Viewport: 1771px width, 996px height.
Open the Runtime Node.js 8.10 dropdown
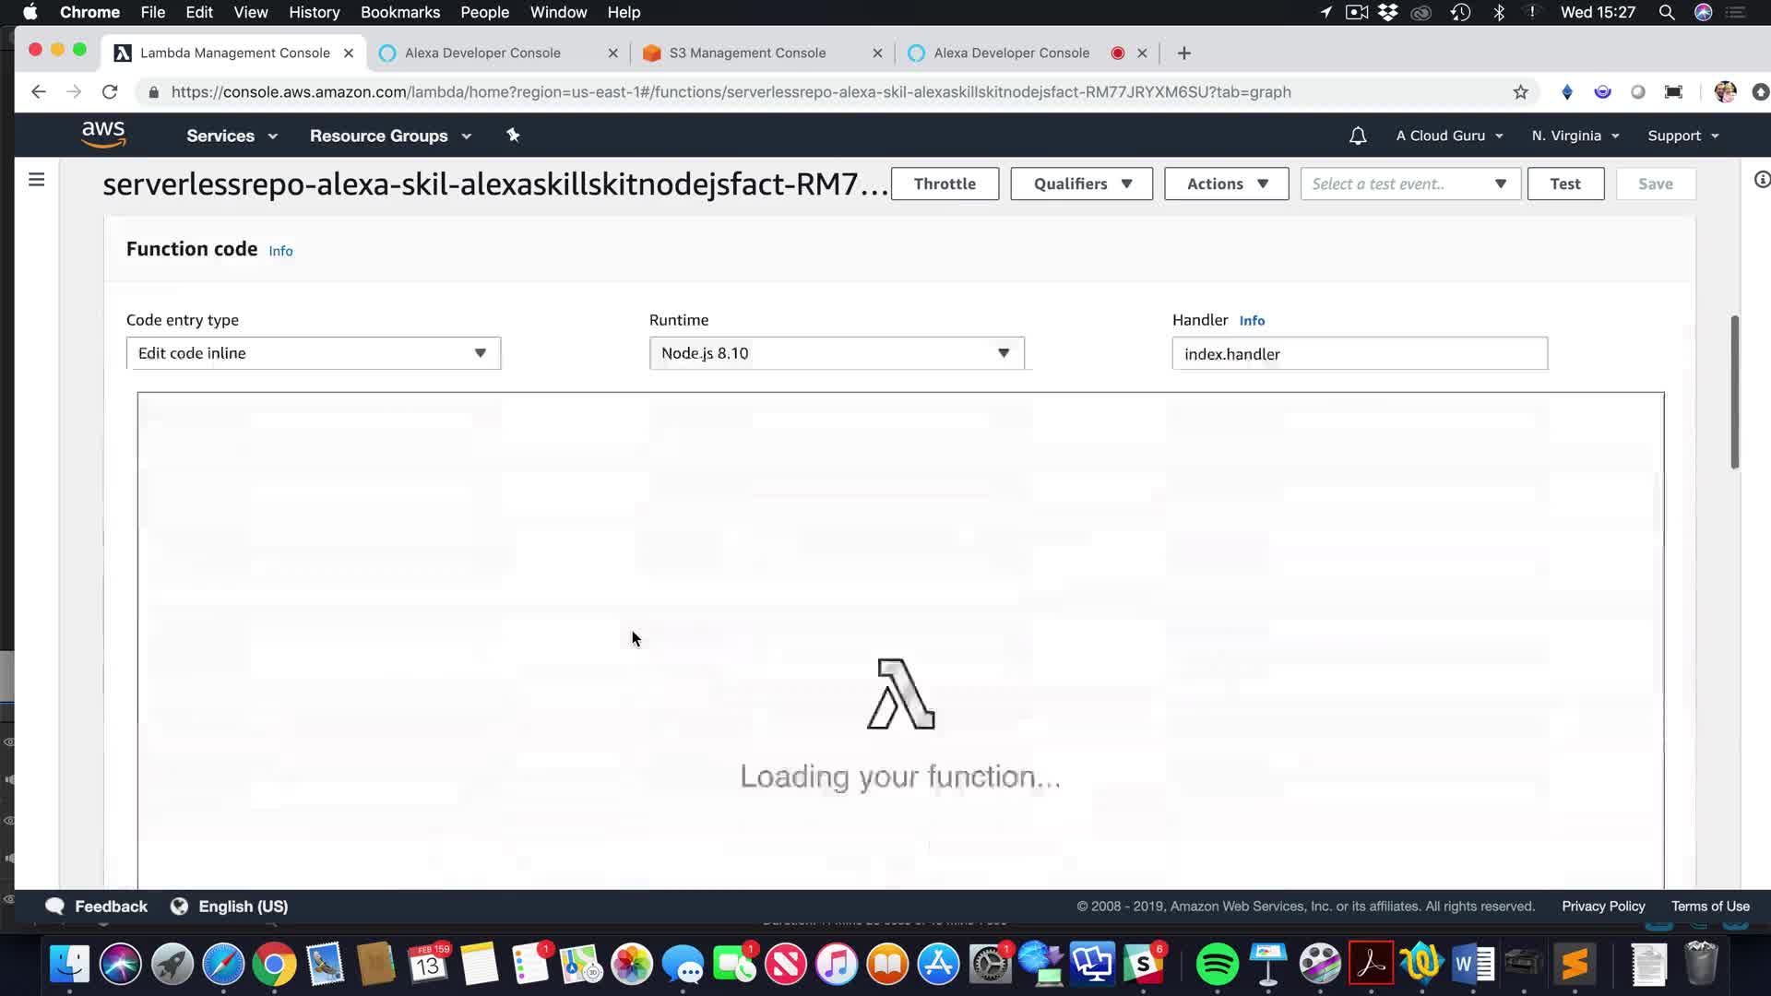[x=836, y=353]
